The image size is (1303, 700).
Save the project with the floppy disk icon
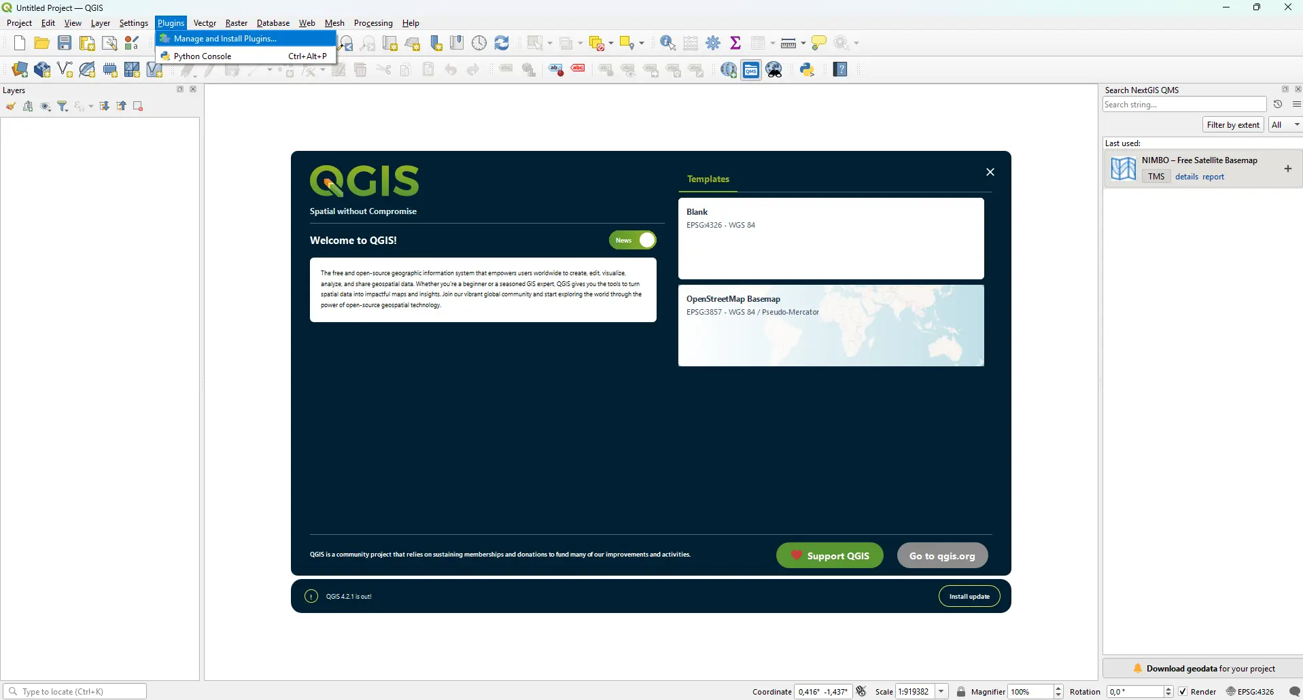click(65, 43)
